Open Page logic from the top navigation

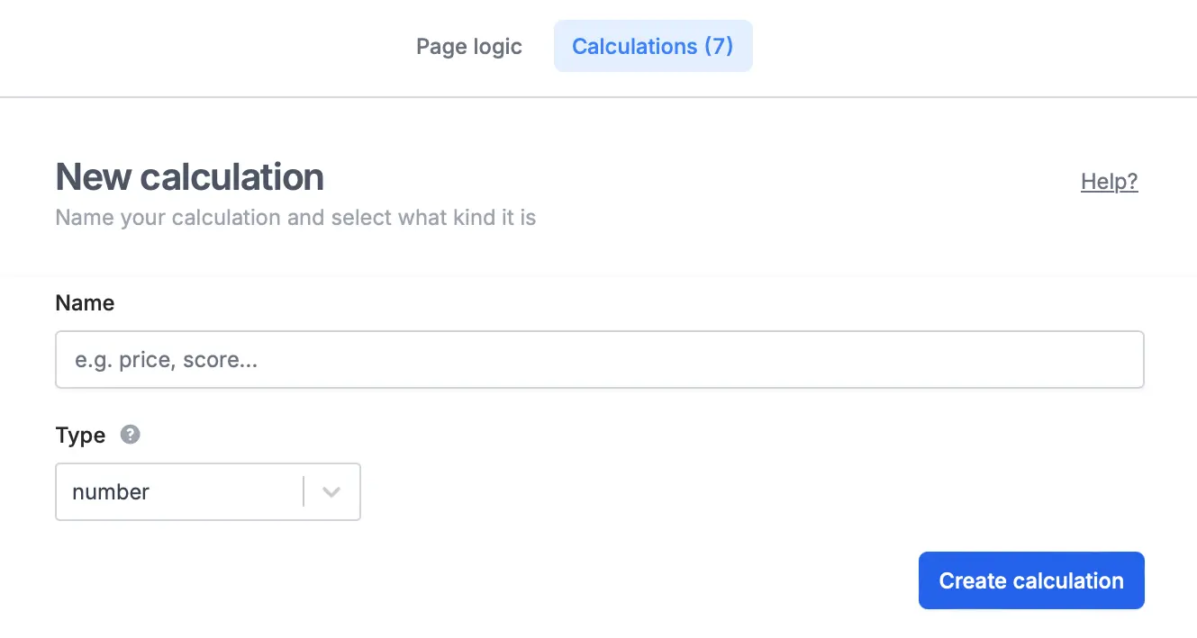(468, 46)
